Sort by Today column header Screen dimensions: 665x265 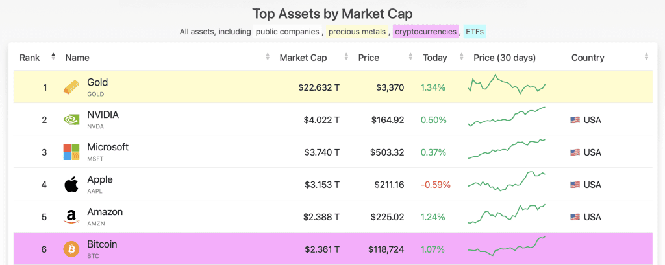[x=434, y=58]
